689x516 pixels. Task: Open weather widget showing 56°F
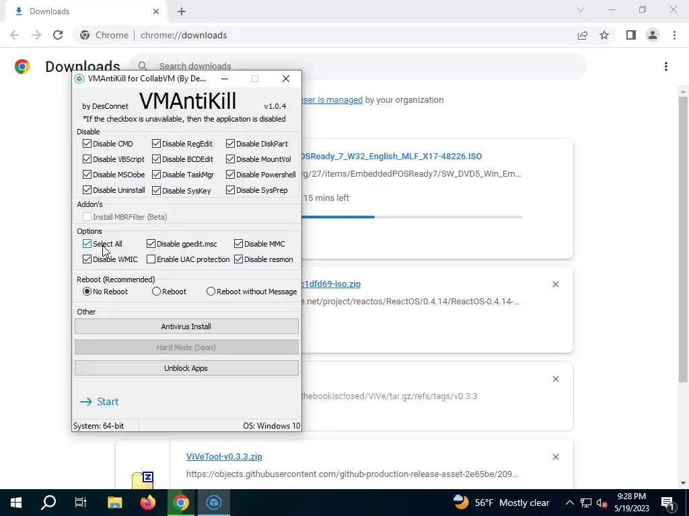501,503
